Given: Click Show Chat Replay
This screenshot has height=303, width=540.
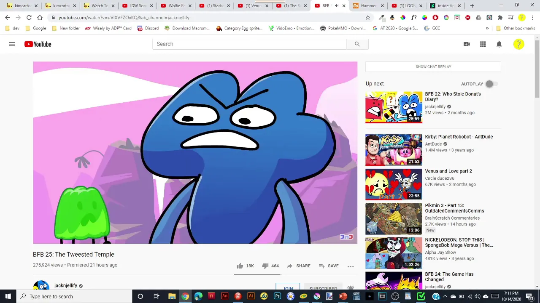Looking at the screenshot, I should (x=433, y=66).
